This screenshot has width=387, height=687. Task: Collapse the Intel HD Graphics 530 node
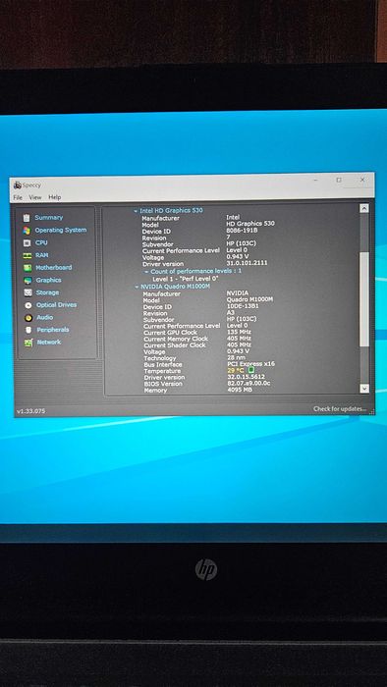coord(136,211)
